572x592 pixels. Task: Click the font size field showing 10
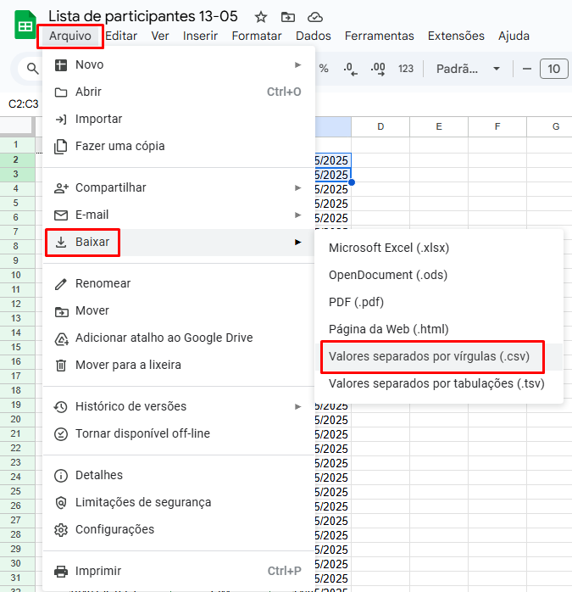pos(553,69)
